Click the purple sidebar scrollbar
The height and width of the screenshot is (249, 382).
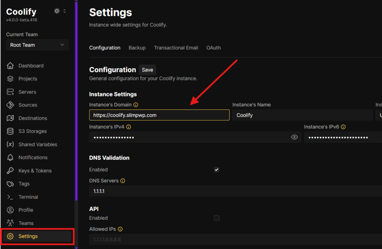[x=76, y=101]
